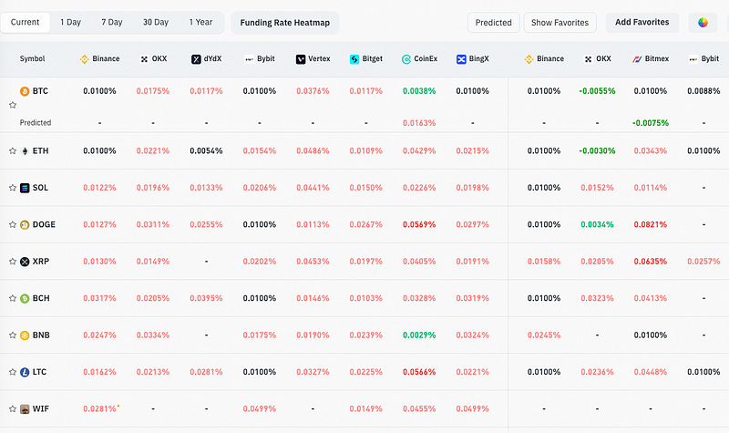Click the first Binance logo in header
729x433 pixels.
coord(84,59)
